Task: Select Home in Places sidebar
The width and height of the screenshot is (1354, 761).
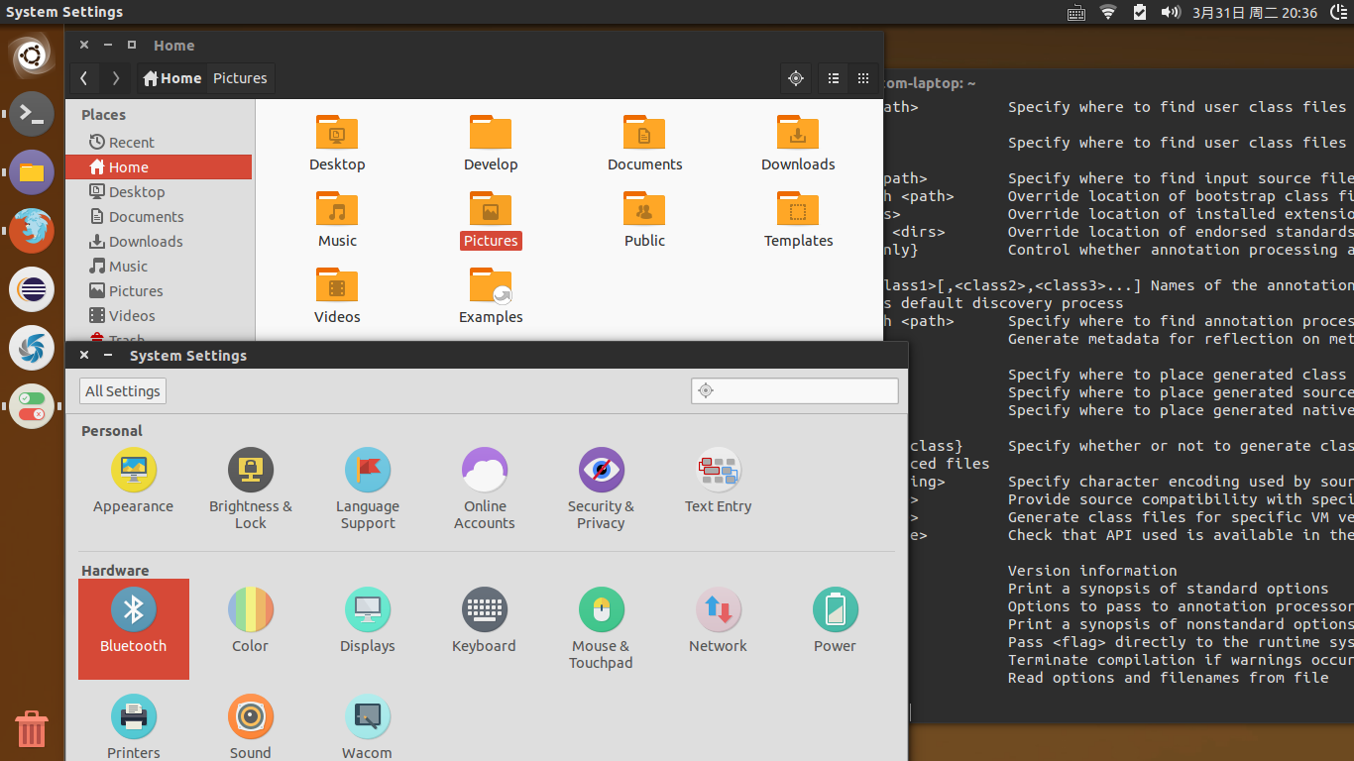Action: coord(159,166)
